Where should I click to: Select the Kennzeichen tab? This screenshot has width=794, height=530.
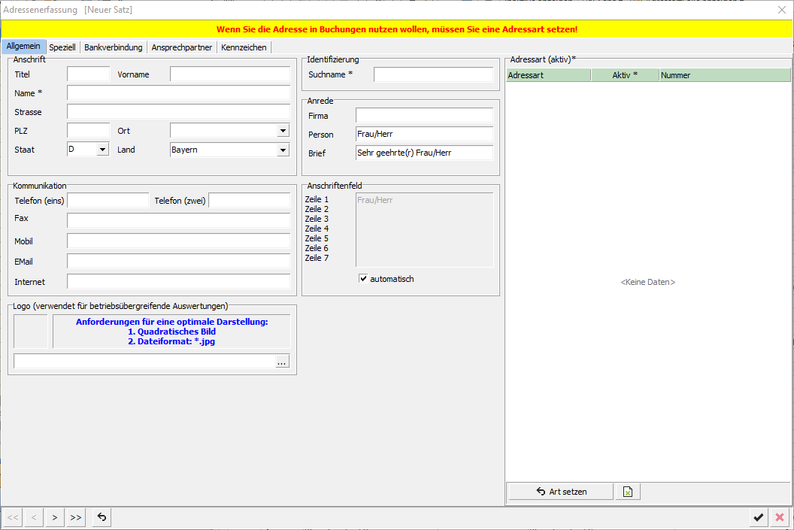tap(244, 47)
